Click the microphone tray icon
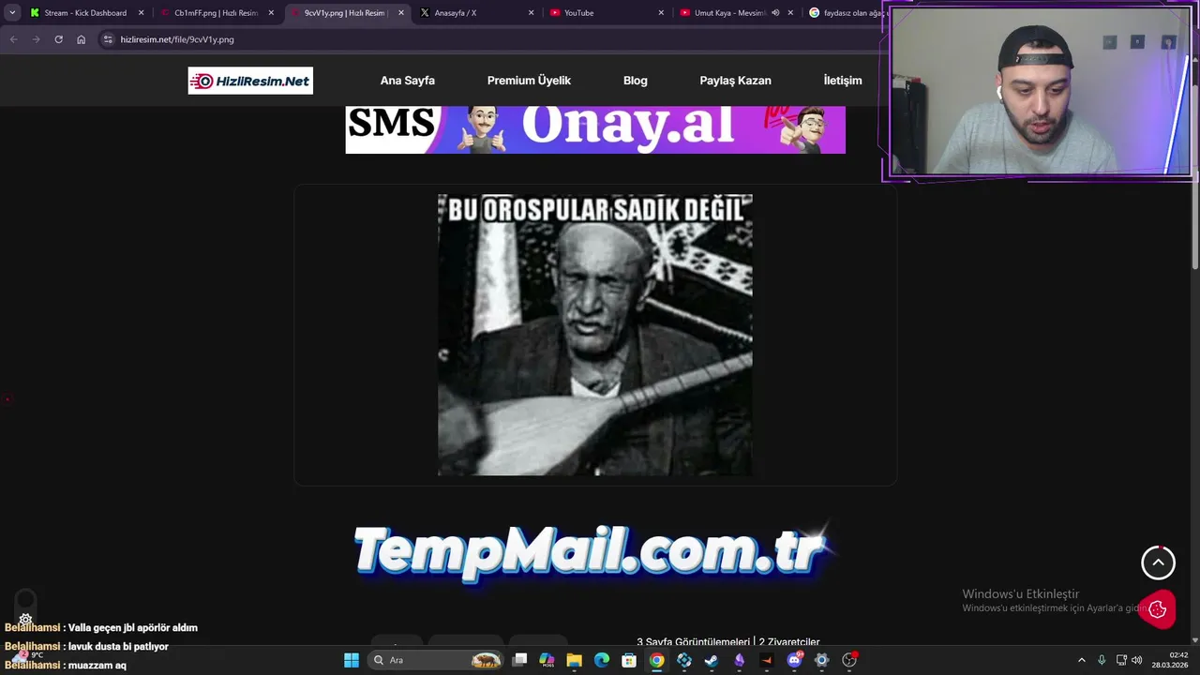This screenshot has height=675, width=1200. pyautogui.click(x=1102, y=660)
